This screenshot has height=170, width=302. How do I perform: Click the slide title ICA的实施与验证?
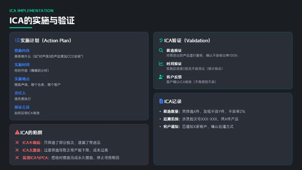pos(42,20)
